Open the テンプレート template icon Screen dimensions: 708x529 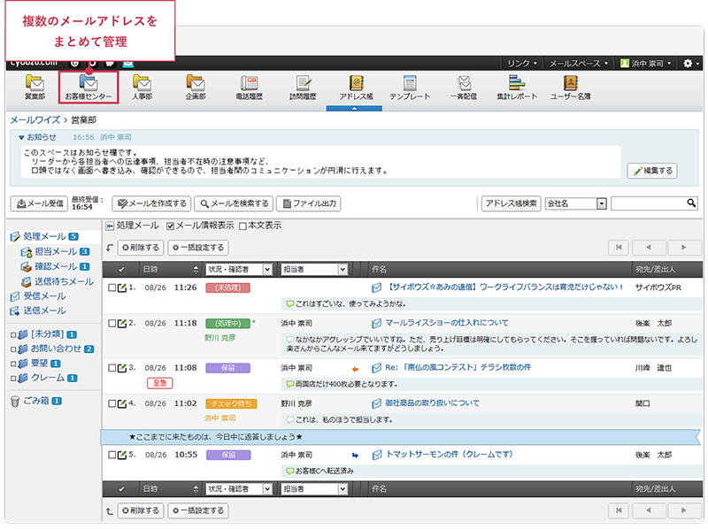click(x=409, y=86)
